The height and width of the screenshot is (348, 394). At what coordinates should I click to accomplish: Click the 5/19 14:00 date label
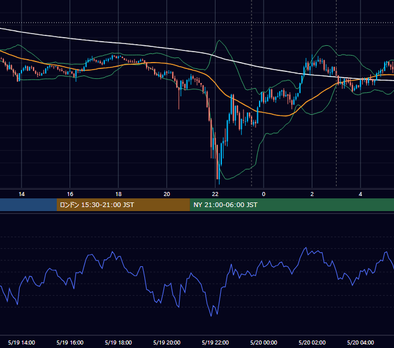click(x=21, y=342)
